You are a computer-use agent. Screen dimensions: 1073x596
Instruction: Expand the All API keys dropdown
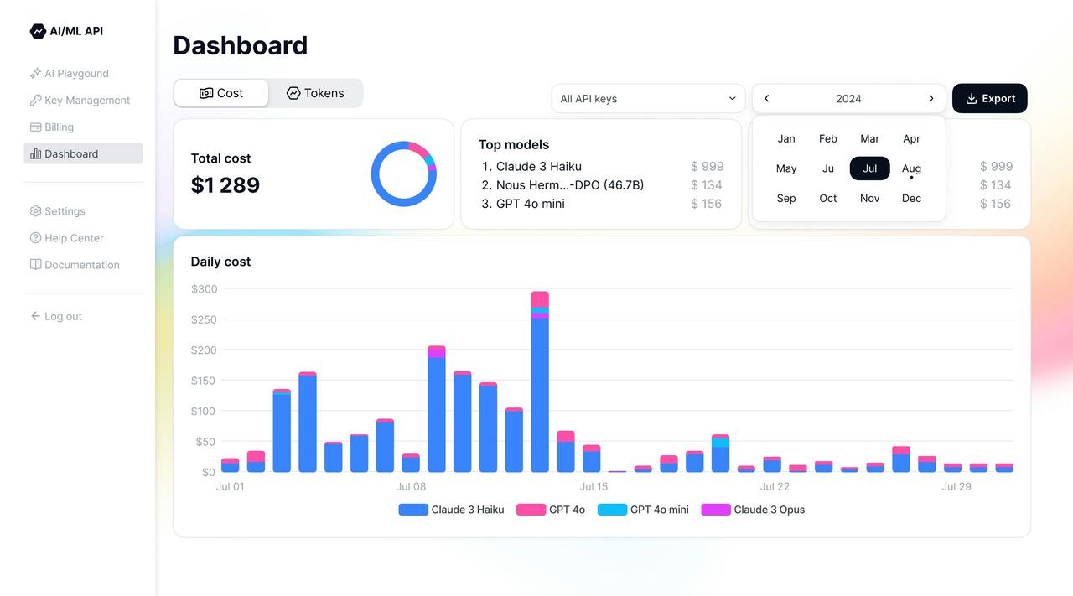[648, 98]
